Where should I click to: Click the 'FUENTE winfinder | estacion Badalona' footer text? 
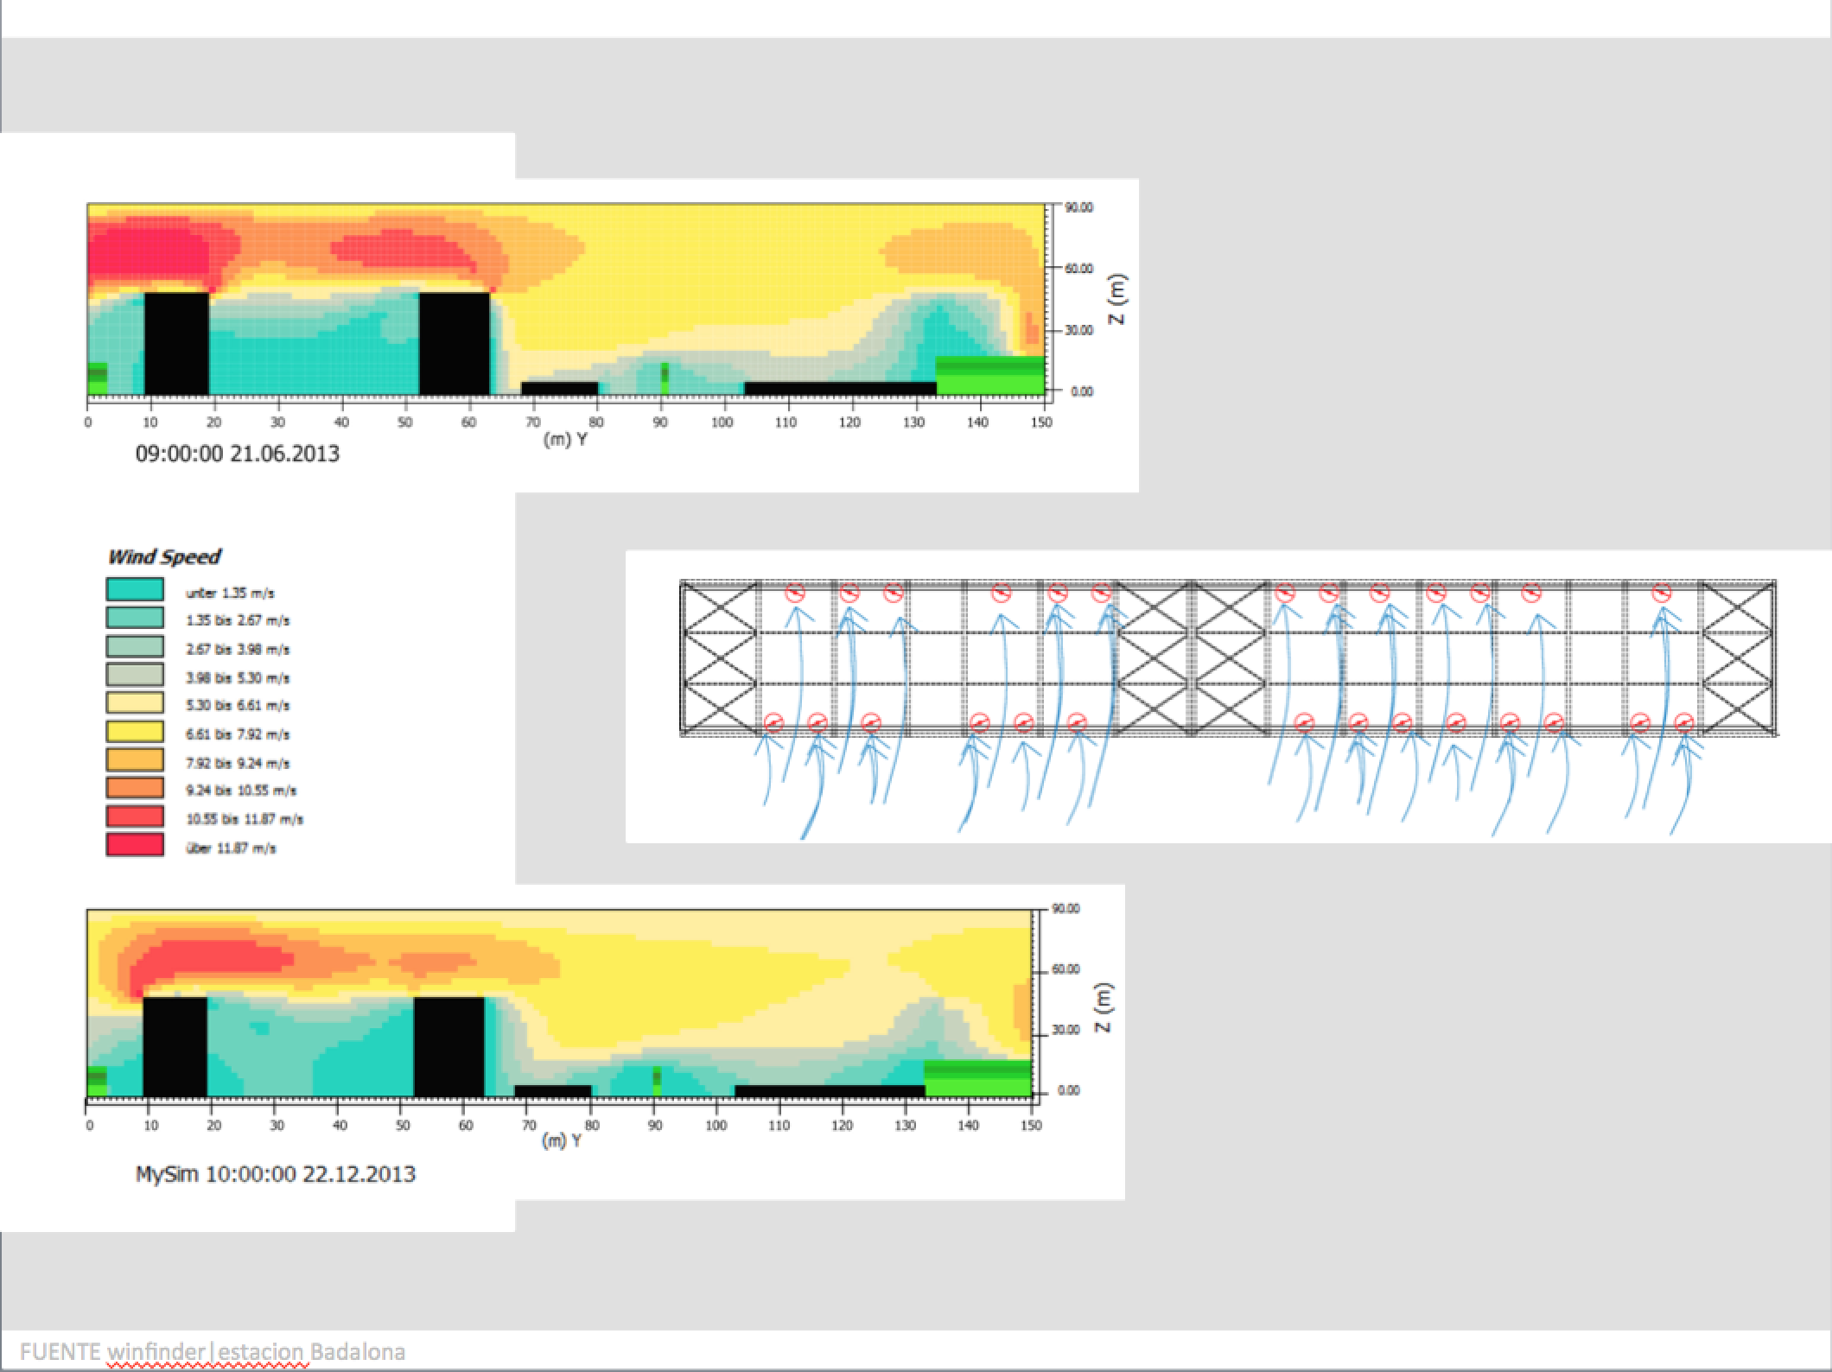coord(213,1351)
